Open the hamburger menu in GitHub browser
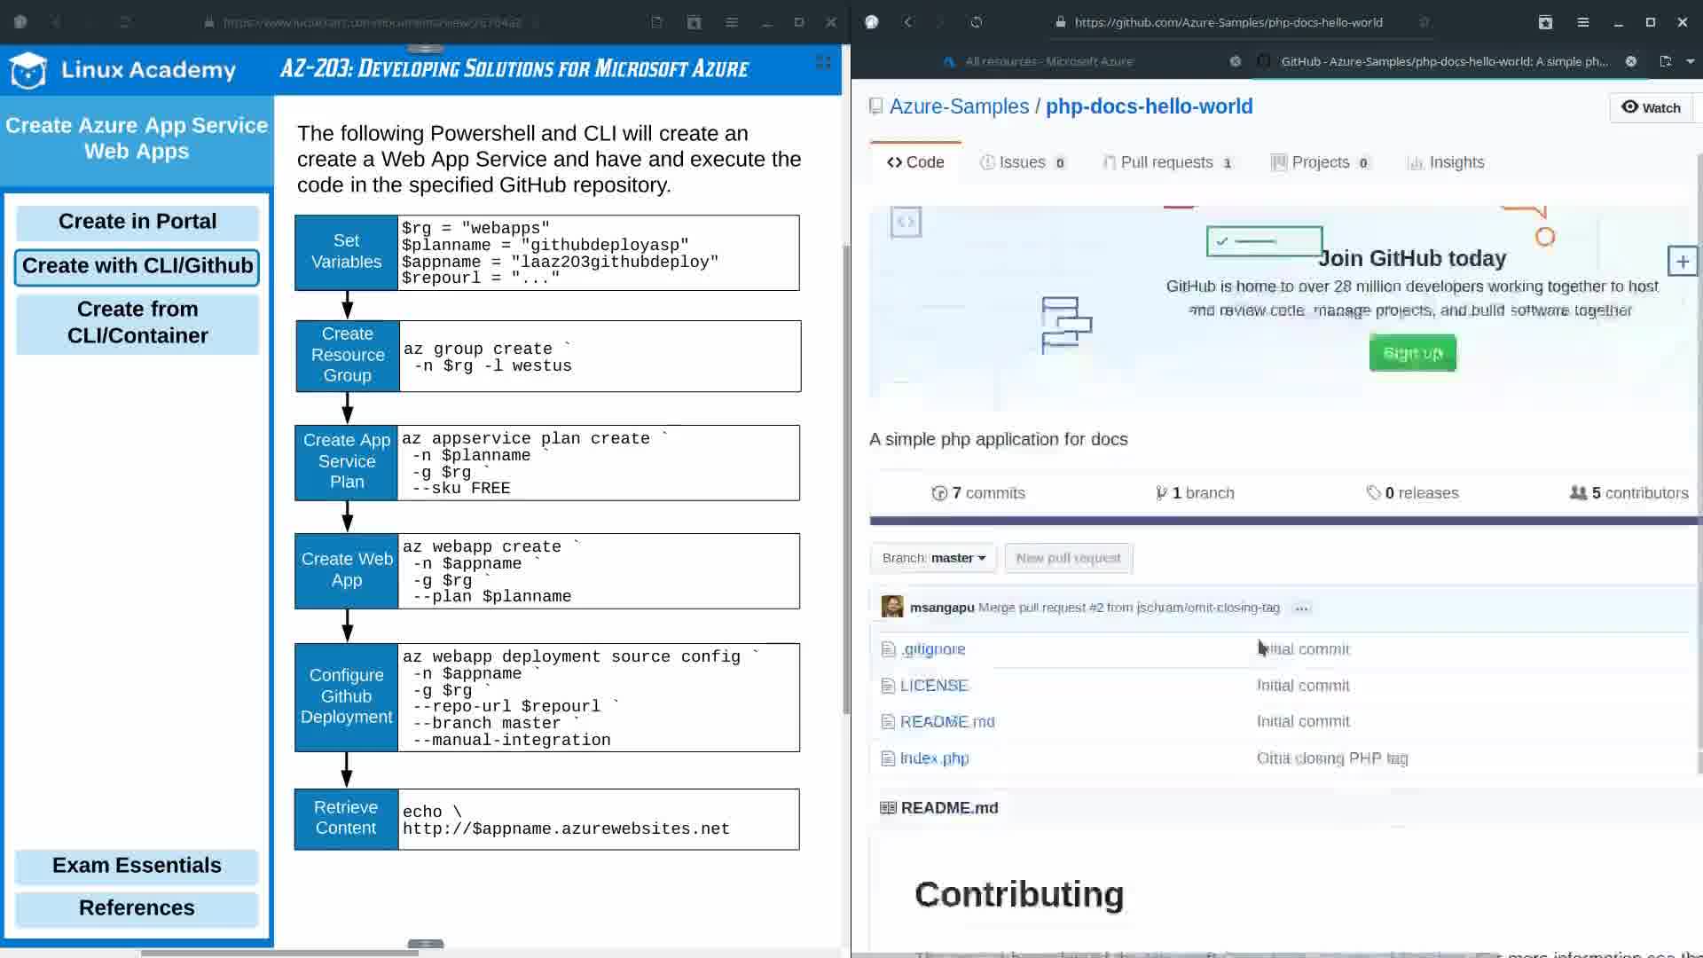 pos(1582,22)
